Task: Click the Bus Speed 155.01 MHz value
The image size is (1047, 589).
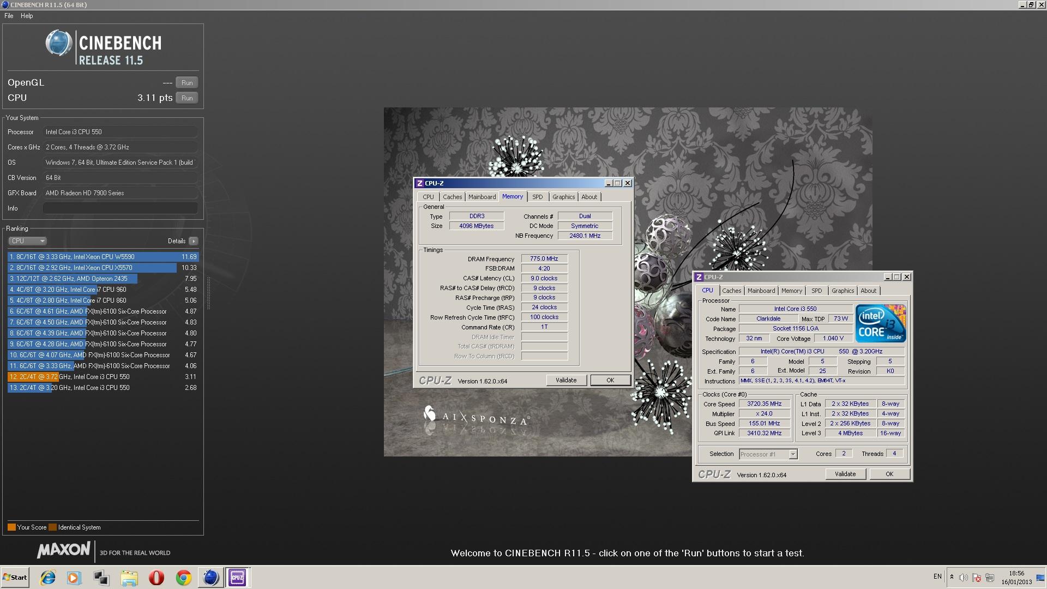Action: [764, 424]
